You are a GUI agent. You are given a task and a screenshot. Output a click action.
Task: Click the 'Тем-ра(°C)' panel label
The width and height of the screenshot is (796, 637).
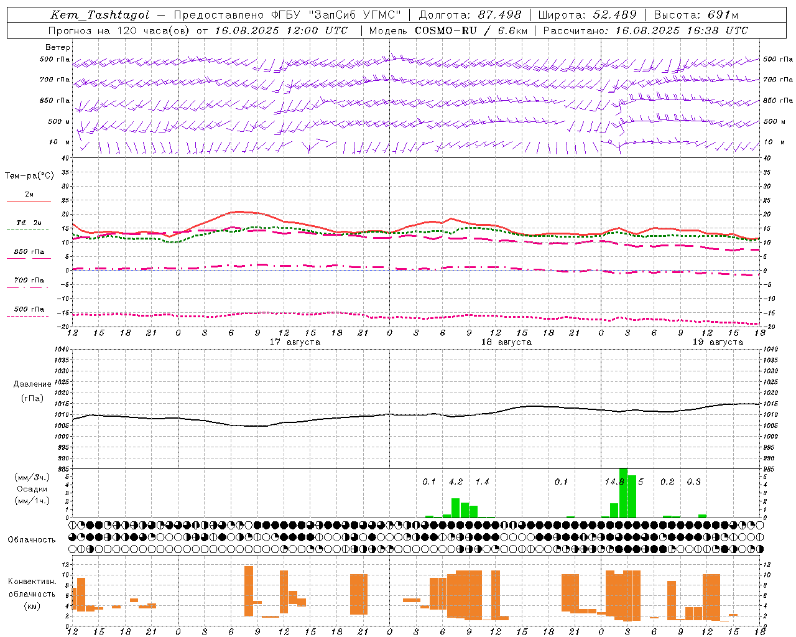29,176
